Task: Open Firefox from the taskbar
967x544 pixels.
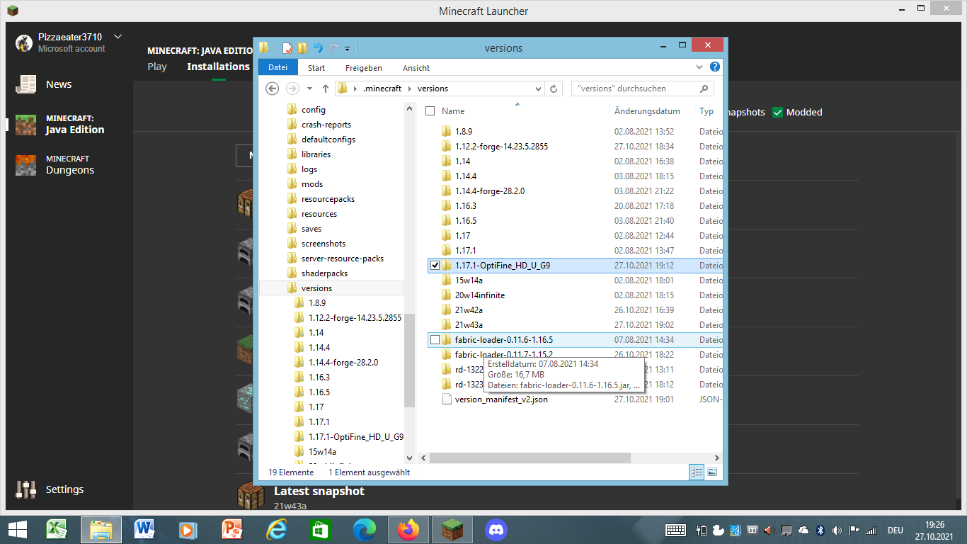Action: coord(408,529)
